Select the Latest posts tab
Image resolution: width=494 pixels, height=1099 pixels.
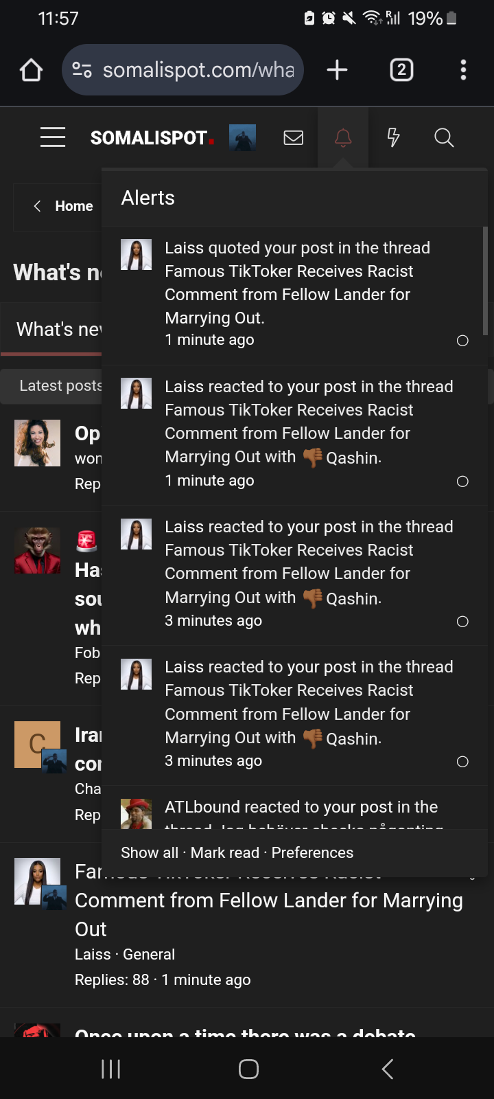tap(60, 386)
